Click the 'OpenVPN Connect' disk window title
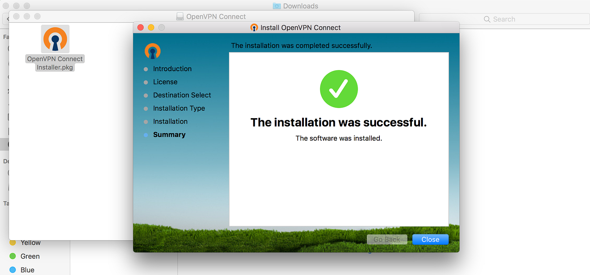 (216, 17)
